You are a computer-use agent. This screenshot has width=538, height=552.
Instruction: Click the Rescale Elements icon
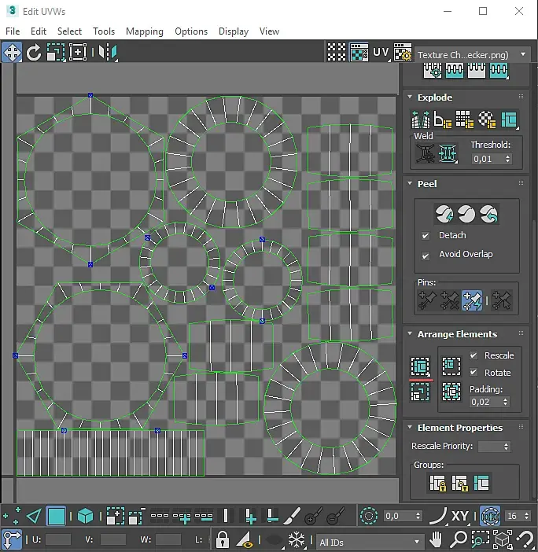coord(420,392)
